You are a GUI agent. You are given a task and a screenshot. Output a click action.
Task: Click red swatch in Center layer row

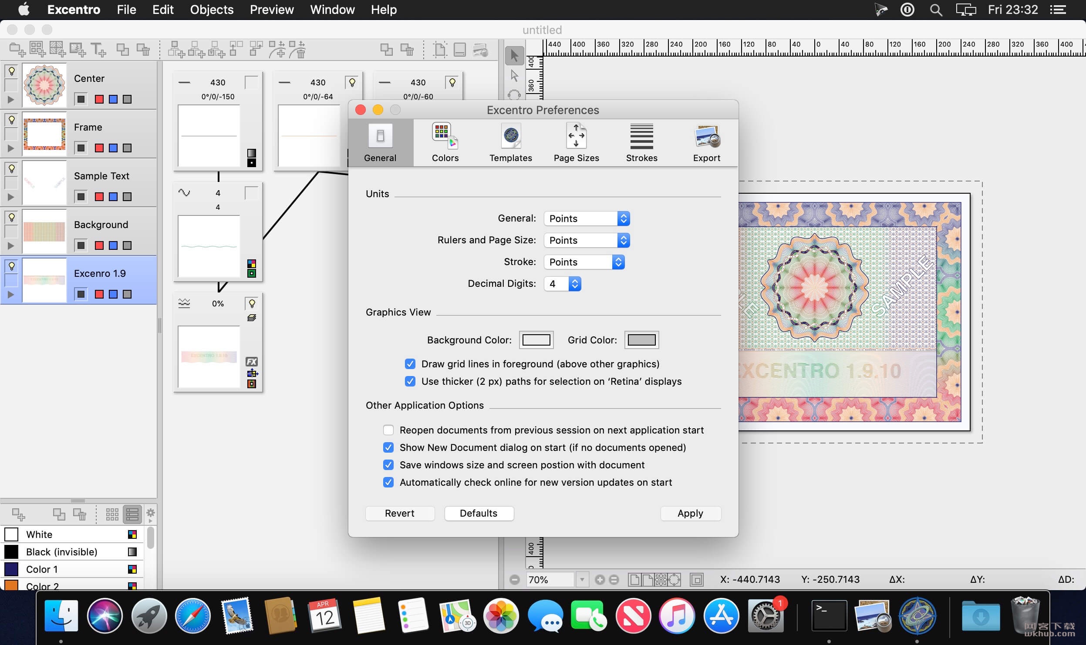[x=99, y=99]
